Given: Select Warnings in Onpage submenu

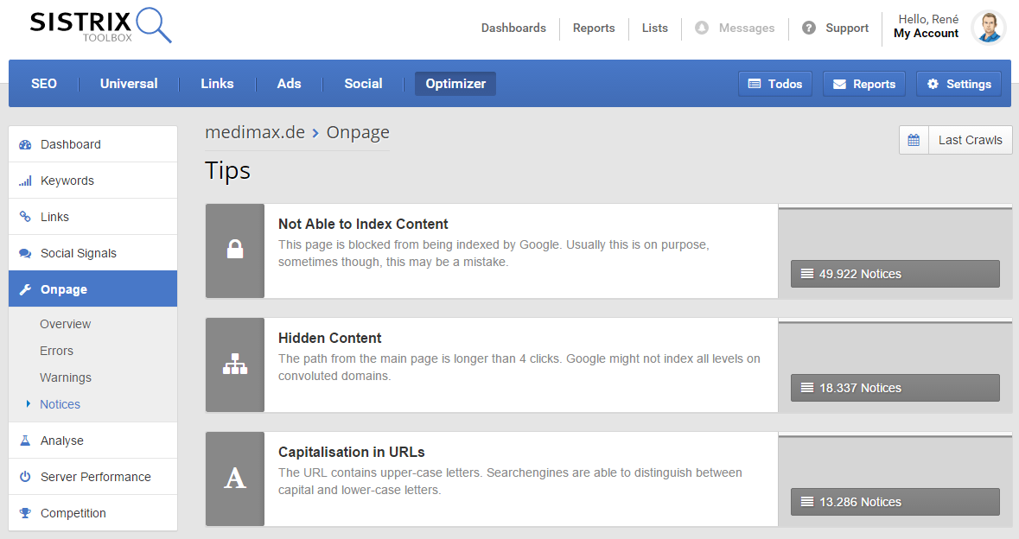Looking at the screenshot, I should pyautogui.click(x=66, y=377).
